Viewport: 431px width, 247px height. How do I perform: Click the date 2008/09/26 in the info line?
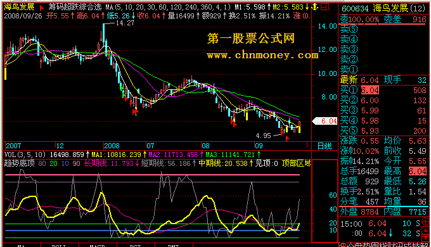point(23,16)
